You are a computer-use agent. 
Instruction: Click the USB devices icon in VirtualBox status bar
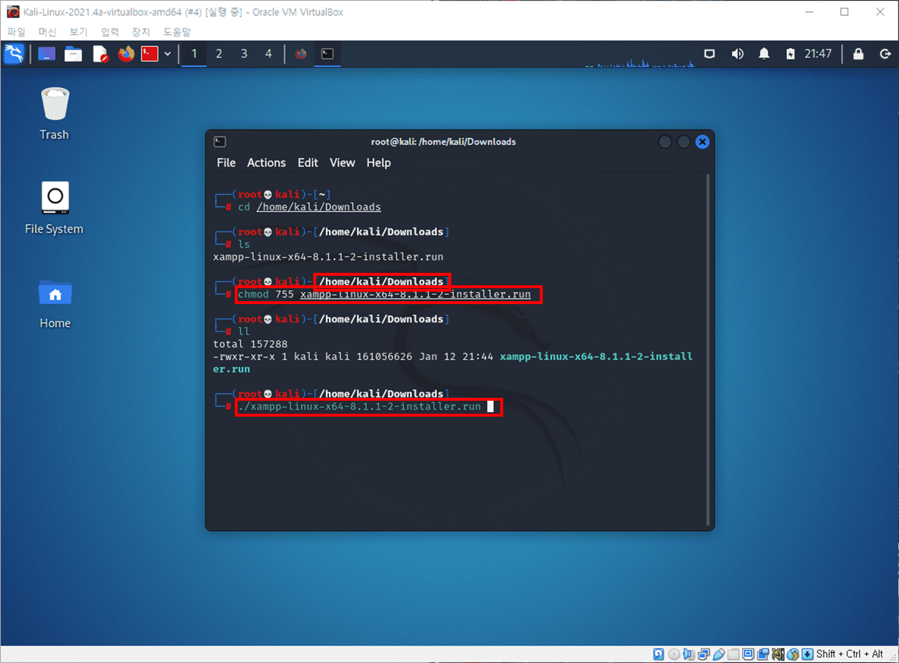coord(719,654)
